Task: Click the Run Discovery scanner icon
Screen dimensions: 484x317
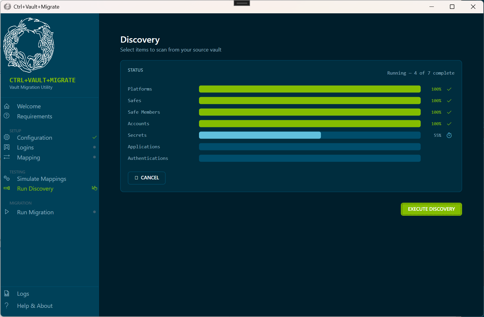Action: 7,188
